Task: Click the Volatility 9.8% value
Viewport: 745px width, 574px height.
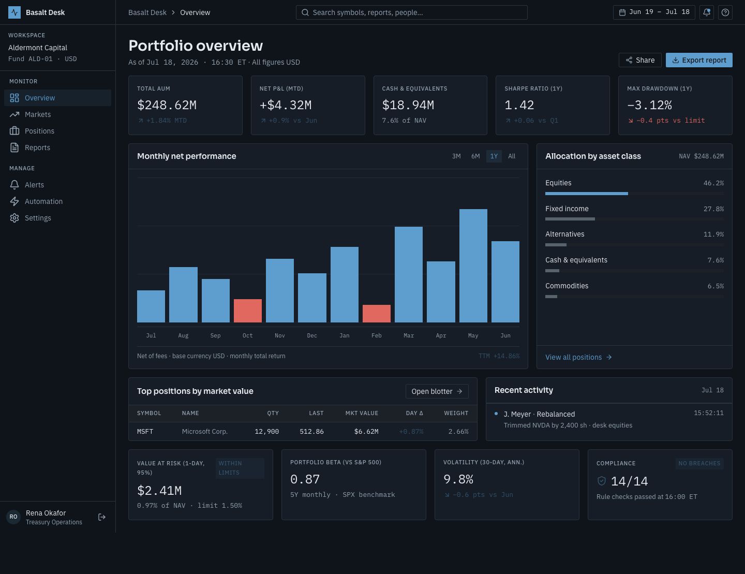Action: click(x=458, y=479)
